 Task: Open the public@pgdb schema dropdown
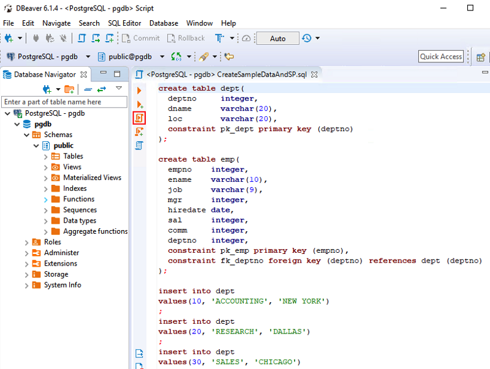(x=162, y=56)
